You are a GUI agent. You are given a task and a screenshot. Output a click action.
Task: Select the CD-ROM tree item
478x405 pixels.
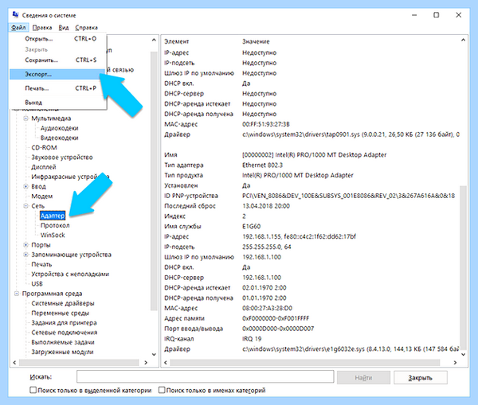point(44,147)
